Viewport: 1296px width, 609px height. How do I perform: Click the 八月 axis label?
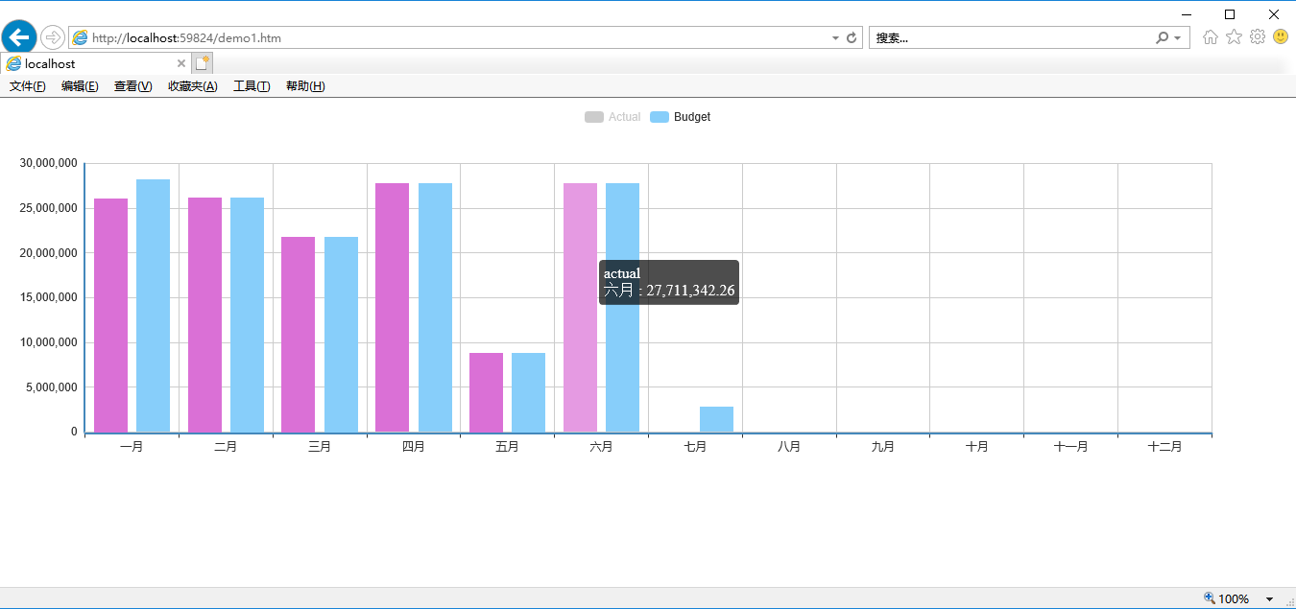click(789, 447)
